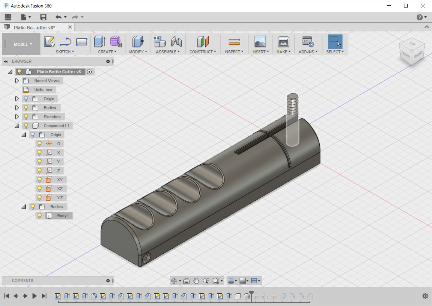Open the Comments panel

(22, 280)
